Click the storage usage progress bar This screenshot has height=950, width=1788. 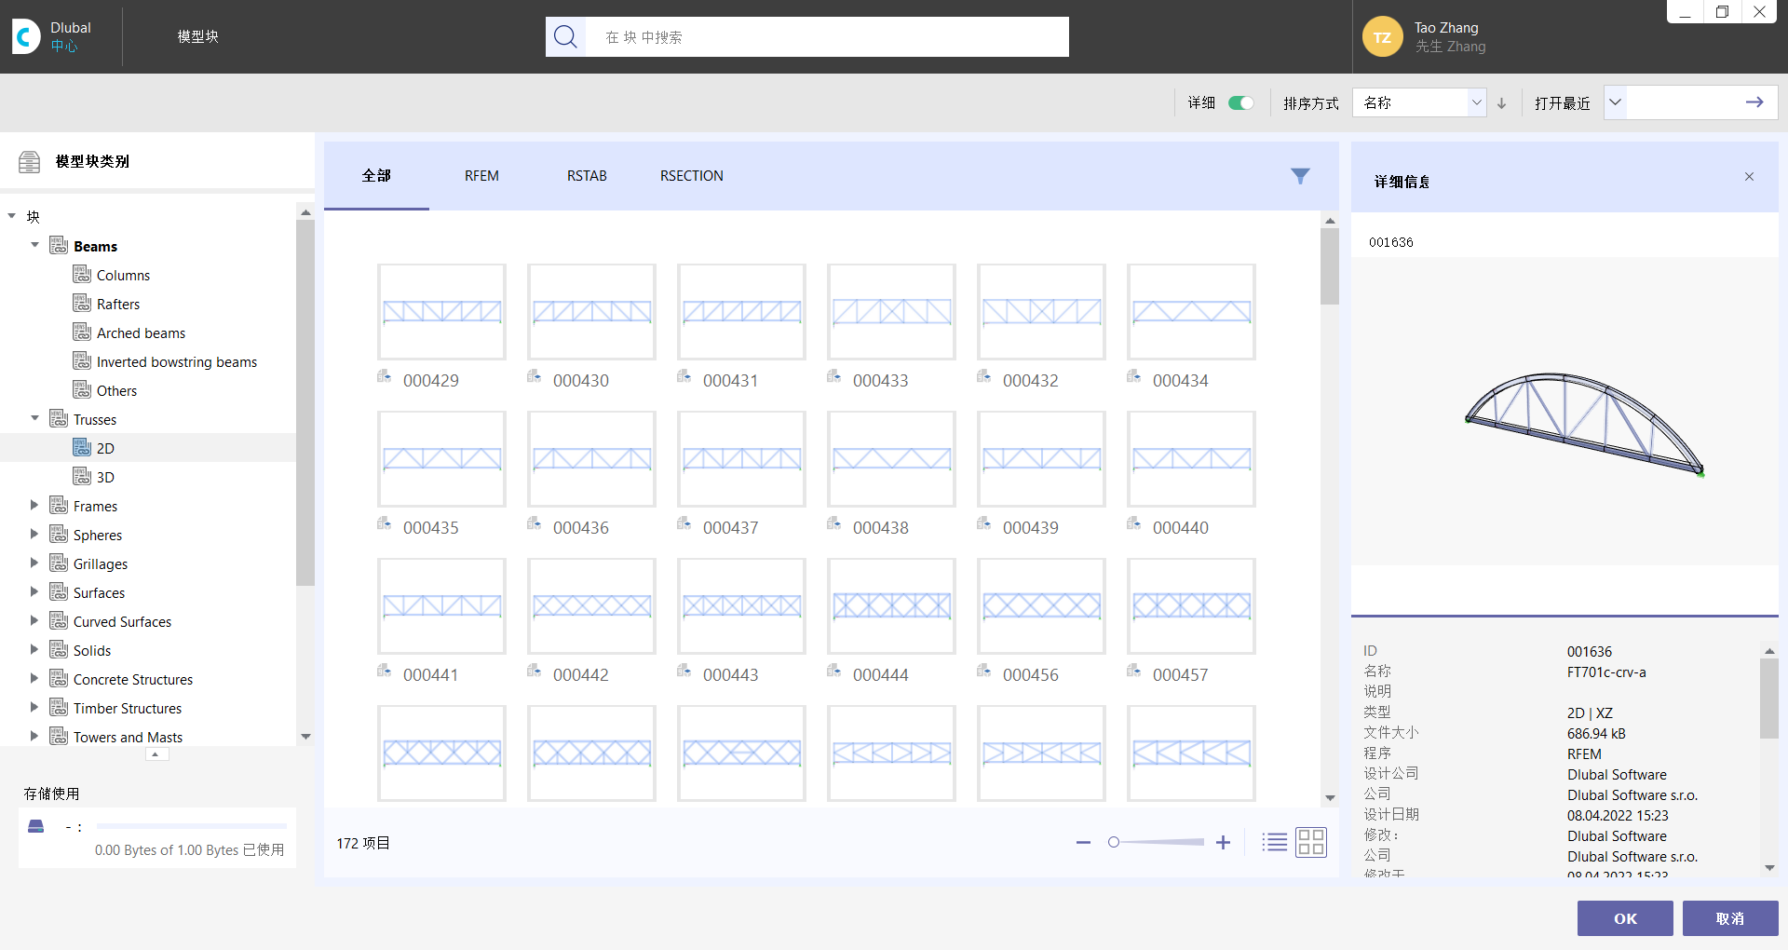[192, 826]
